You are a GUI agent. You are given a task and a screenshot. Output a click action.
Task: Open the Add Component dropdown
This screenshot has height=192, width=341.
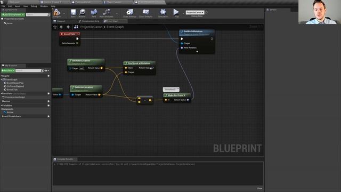click(13, 14)
